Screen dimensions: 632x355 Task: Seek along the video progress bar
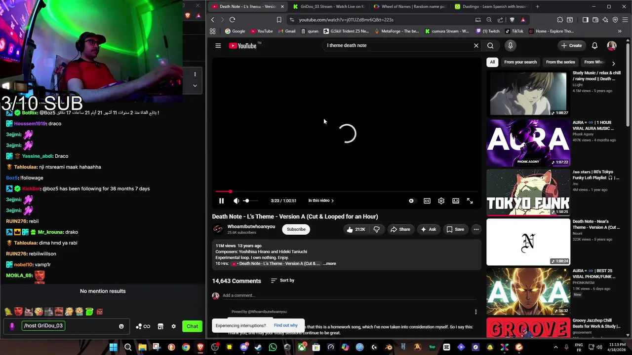click(x=347, y=191)
